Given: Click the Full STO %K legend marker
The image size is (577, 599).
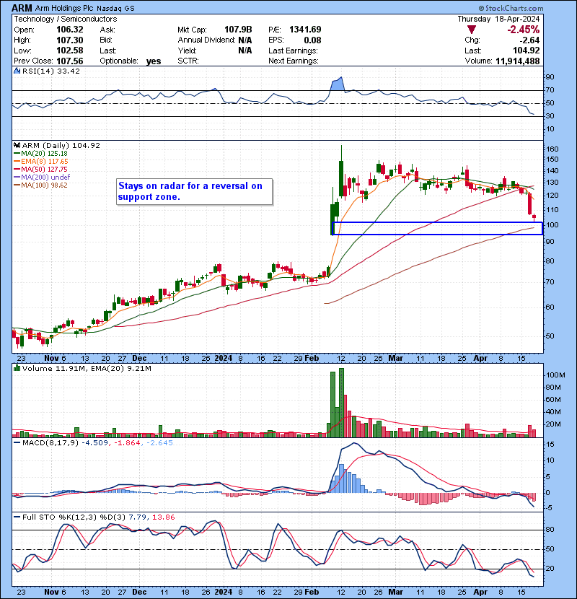Looking at the screenshot, I should click(16, 517).
